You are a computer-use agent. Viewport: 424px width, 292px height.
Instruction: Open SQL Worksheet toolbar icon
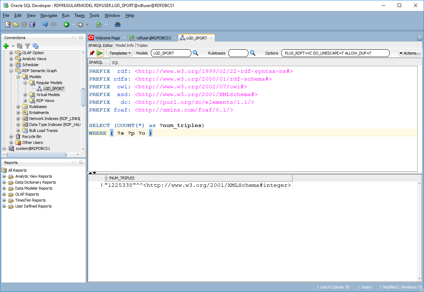(x=99, y=25)
